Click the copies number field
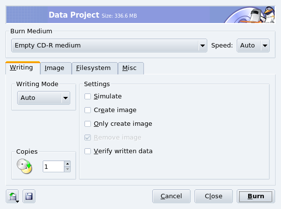Image resolution: width=281 pixels, height=209 pixels. [54, 166]
